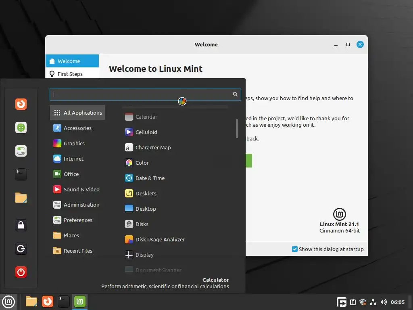
Task: Open the network tray icon
Action: tap(373, 302)
